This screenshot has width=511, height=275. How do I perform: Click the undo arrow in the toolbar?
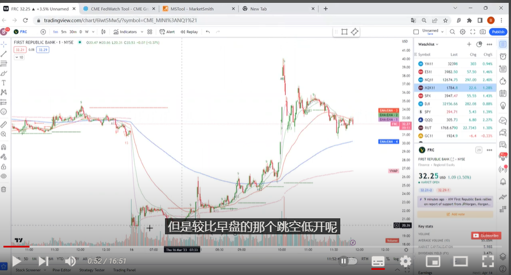pos(208,32)
